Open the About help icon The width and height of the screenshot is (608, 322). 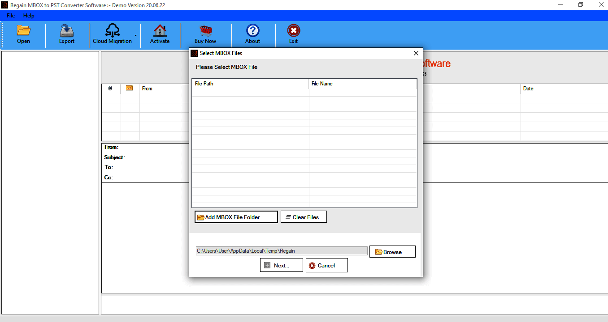pyautogui.click(x=253, y=30)
